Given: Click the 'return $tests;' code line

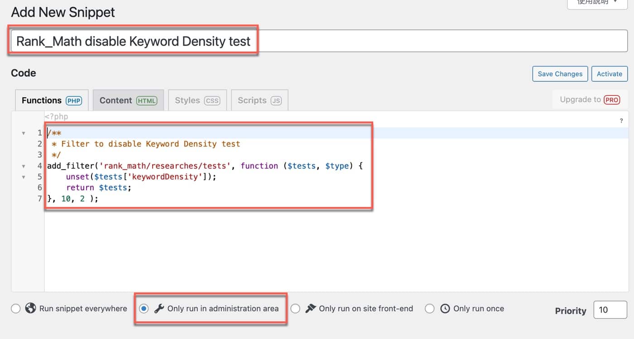Looking at the screenshot, I should tap(98, 188).
